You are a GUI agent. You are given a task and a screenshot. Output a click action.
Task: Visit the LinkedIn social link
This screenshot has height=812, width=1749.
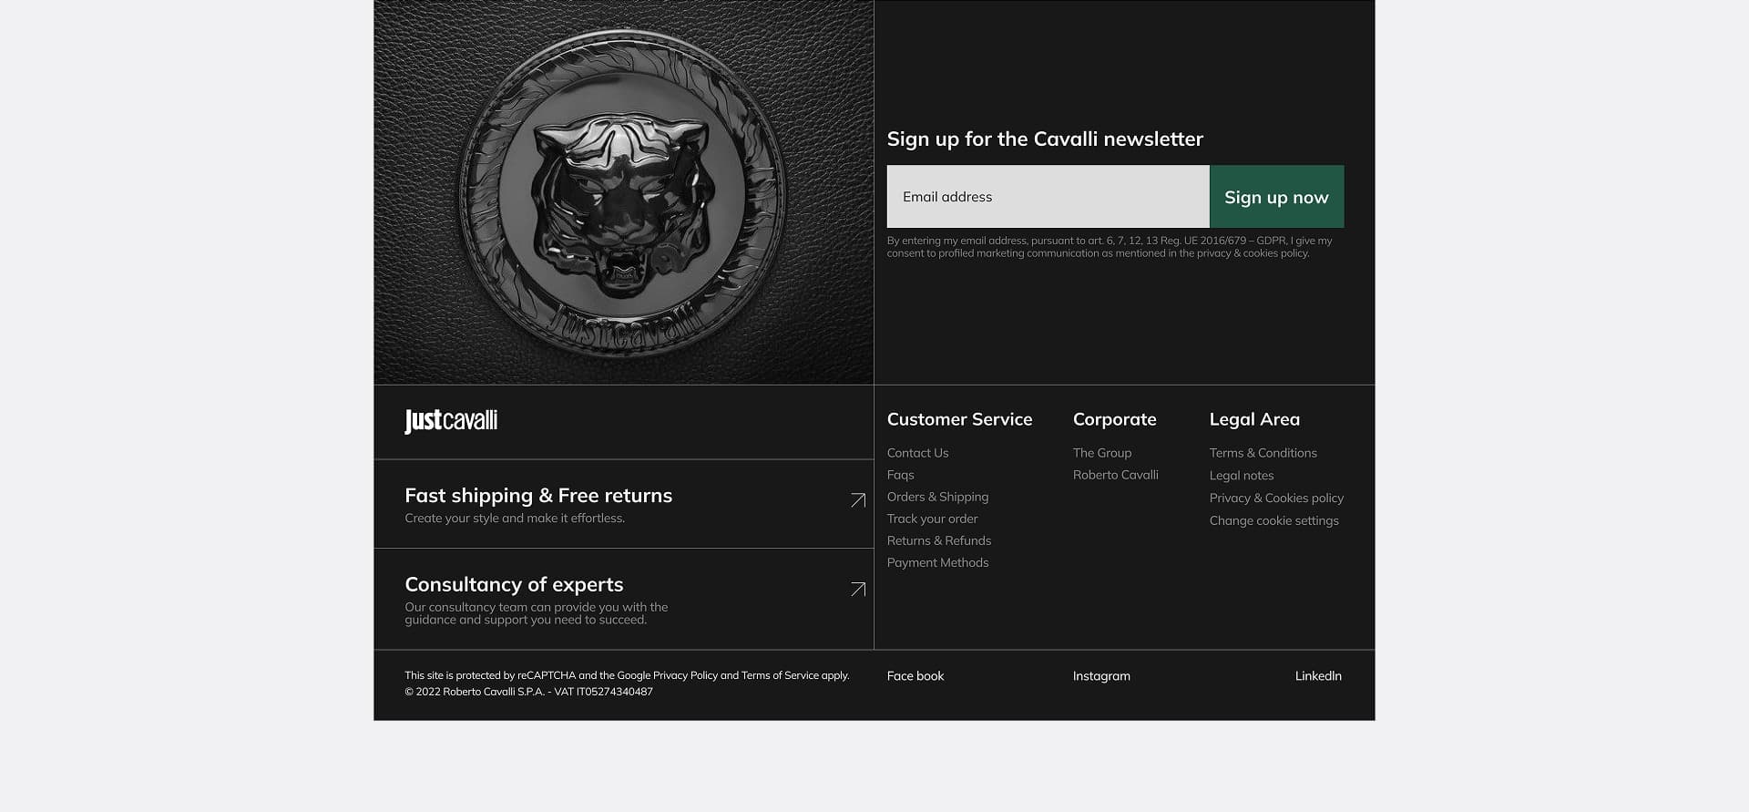click(1317, 676)
